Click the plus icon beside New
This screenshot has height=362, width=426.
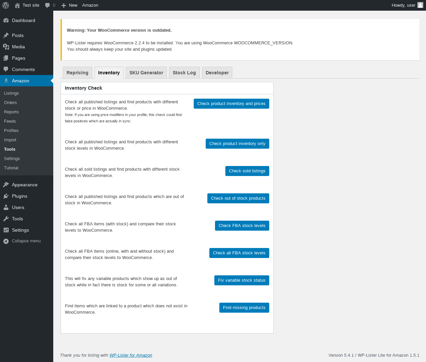(64, 5)
